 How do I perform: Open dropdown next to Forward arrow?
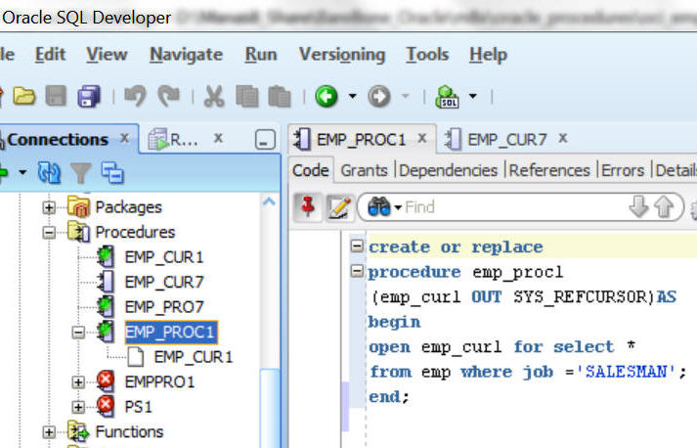pyautogui.click(x=406, y=96)
